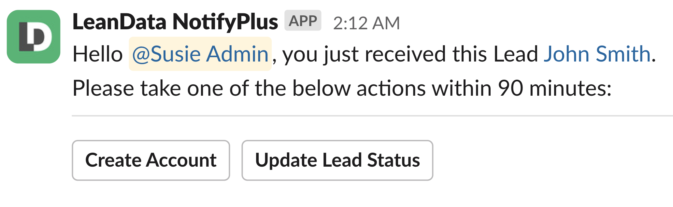The width and height of the screenshot is (673, 207).
Task: Click the gray APP badge
Action: click(303, 21)
